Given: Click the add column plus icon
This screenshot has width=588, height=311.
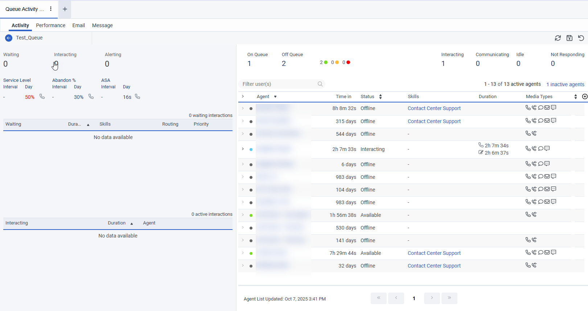Looking at the screenshot, I should tap(585, 97).
